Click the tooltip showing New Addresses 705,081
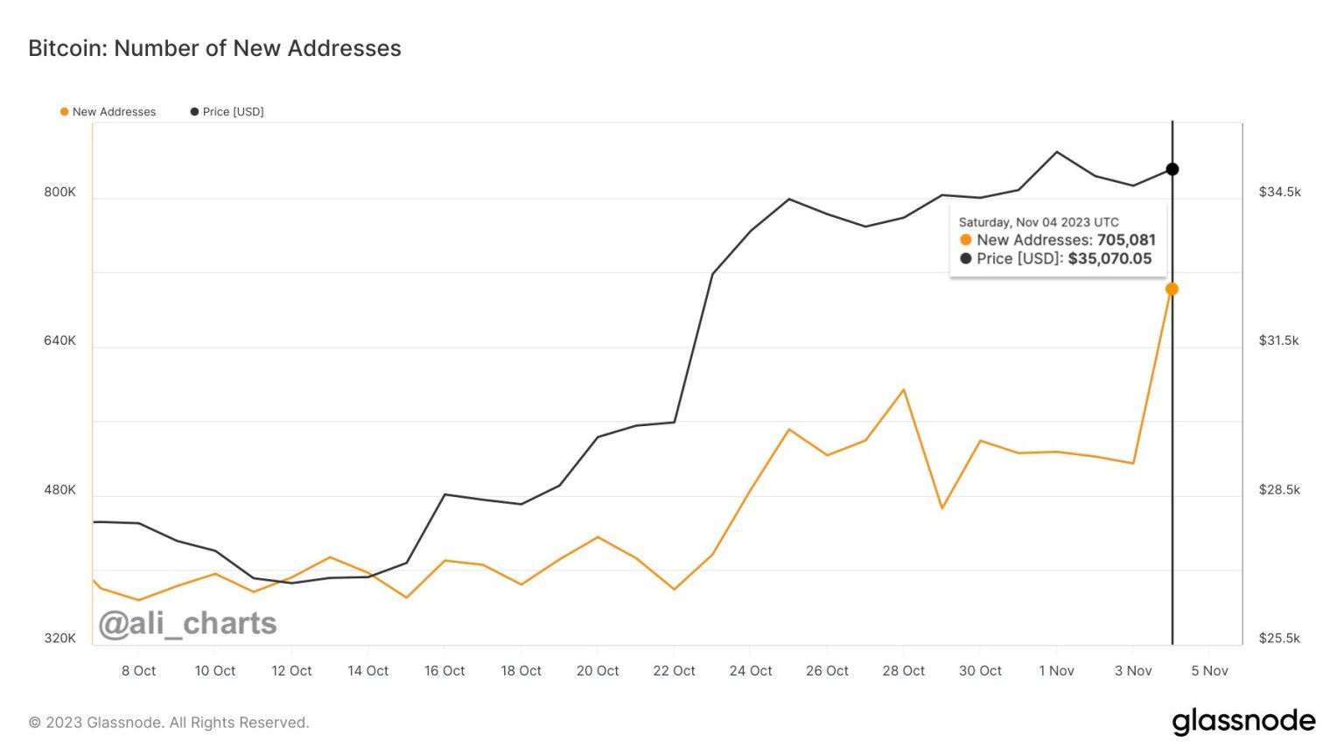 [1058, 240]
